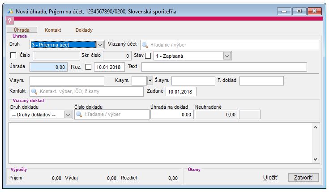Click magnifier icon in Kontakt field
Image resolution: width=329 pixels, height=192 pixels.
point(34,92)
